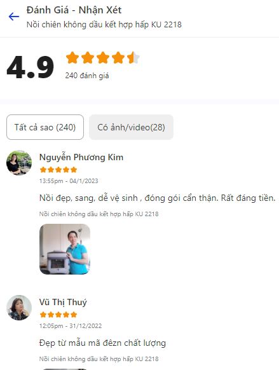The image size is (279, 370).
Task: Click the product subtitle in the header
Action: click(x=104, y=25)
